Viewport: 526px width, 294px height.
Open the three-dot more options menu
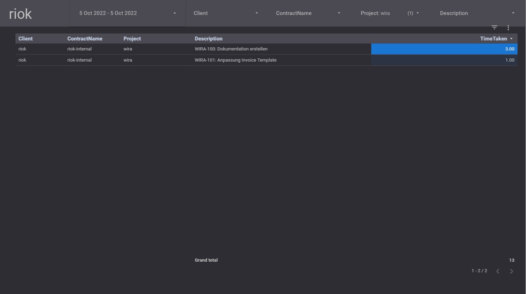(x=508, y=28)
